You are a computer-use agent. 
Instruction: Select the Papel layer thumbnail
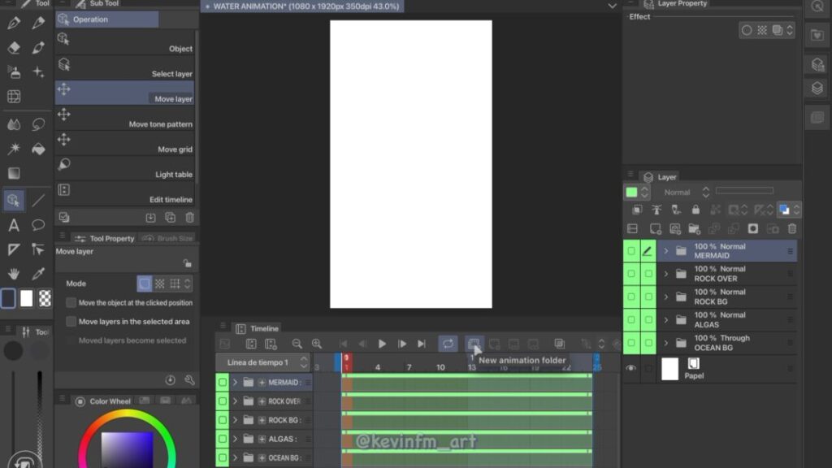669,368
